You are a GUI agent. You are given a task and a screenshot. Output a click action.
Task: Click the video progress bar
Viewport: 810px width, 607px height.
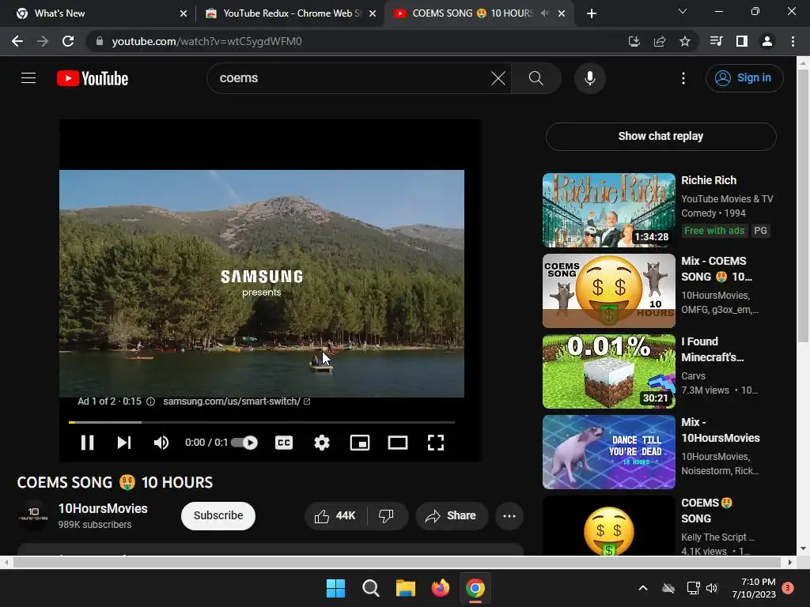pos(262,422)
